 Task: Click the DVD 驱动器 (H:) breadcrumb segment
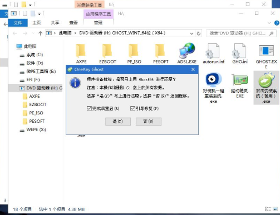point(122,33)
